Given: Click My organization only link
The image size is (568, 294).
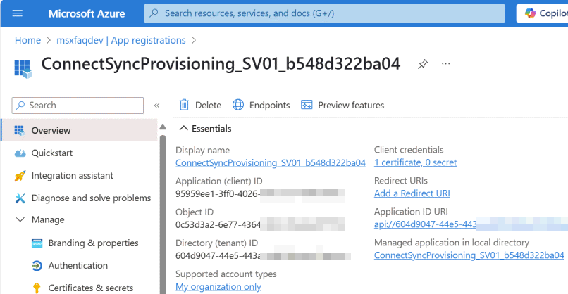Looking at the screenshot, I should click(218, 287).
